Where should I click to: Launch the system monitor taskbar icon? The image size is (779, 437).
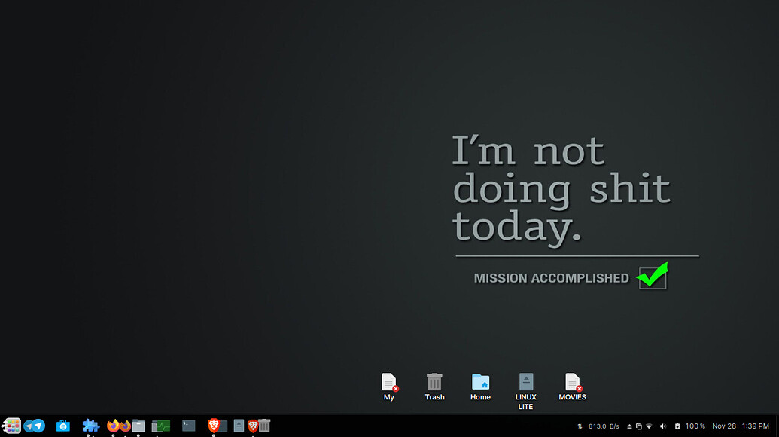(160, 426)
